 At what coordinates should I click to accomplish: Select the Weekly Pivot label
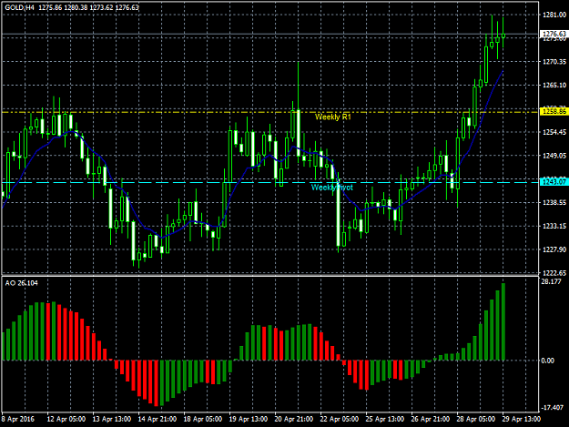click(331, 188)
